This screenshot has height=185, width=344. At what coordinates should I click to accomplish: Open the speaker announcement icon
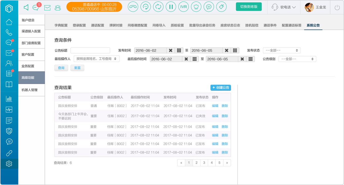tap(26, 7)
